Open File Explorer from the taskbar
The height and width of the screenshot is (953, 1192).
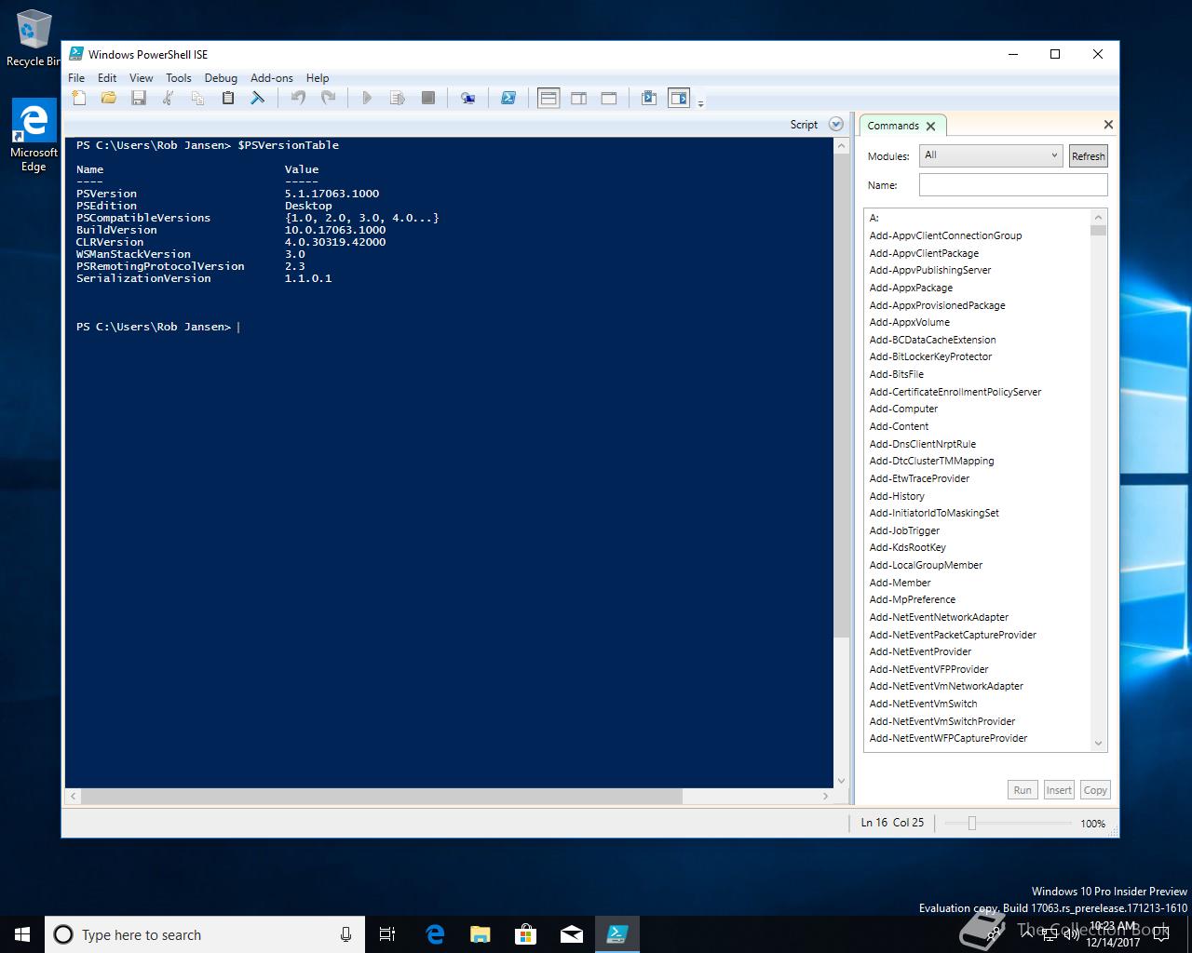pyautogui.click(x=481, y=934)
